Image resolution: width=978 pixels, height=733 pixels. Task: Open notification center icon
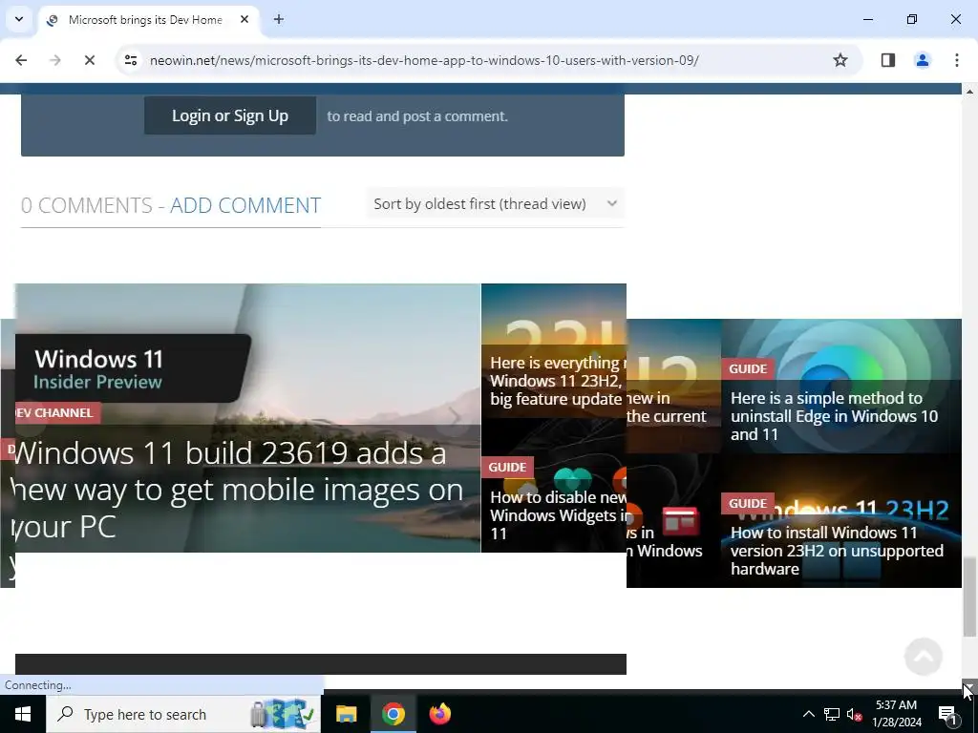(x=946, y=714)
